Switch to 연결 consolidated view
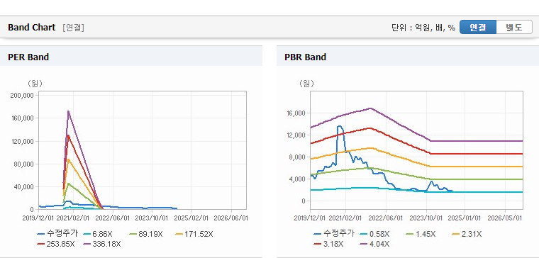The image size is (539, 258). point(478,27)
